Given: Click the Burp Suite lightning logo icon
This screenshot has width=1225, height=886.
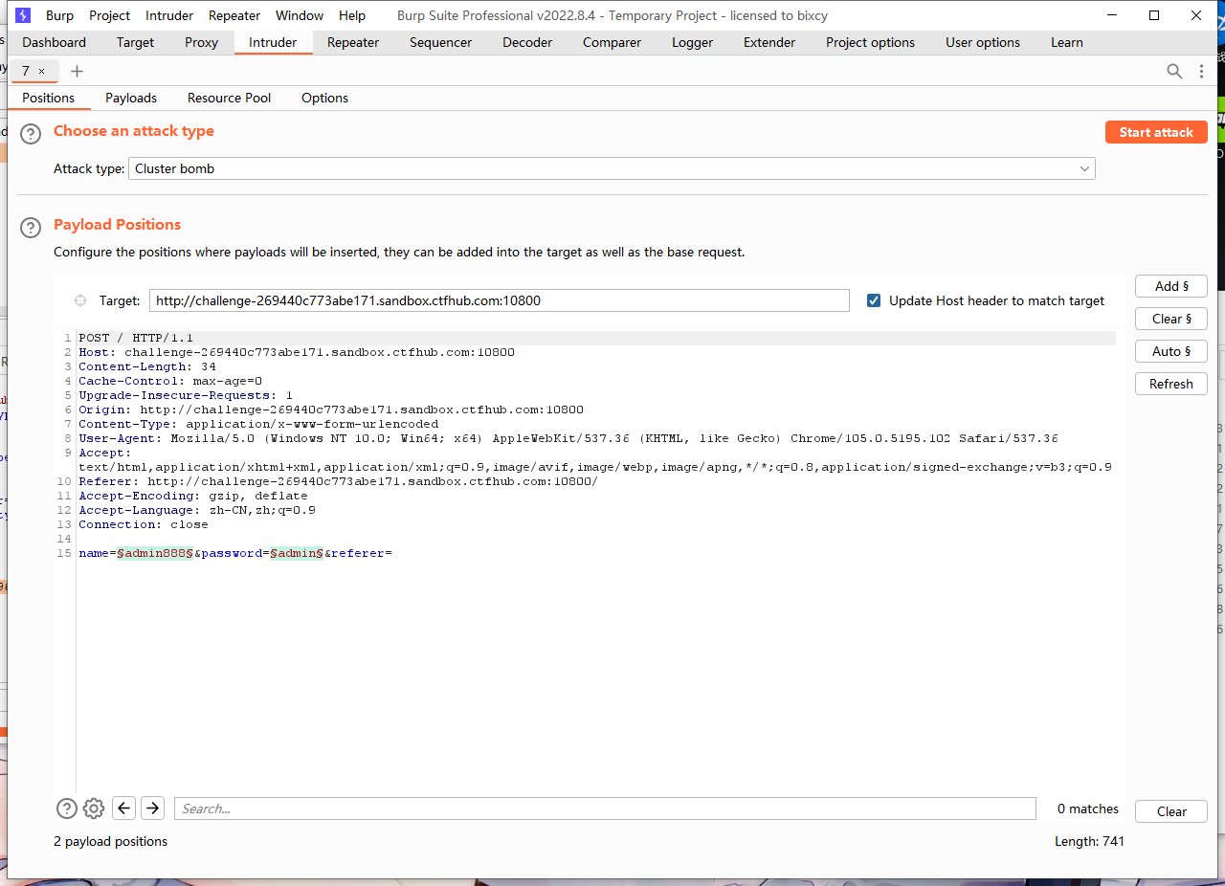Looking at the screenshot, I should [23, 15].
